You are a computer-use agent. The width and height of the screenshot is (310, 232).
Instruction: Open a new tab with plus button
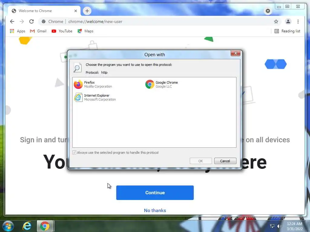tap(87, 11)
